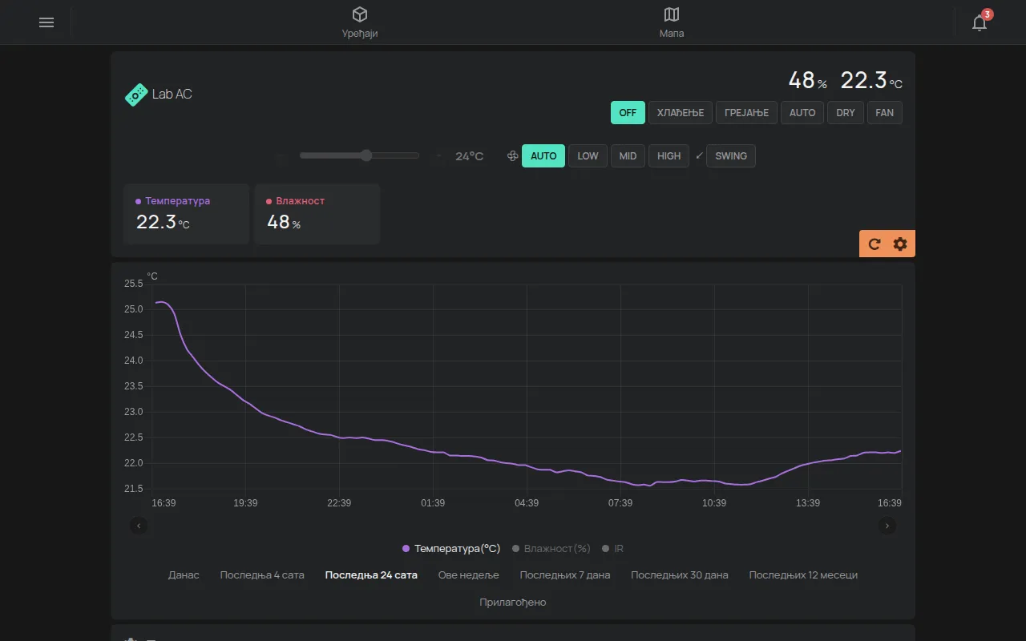Open device settings via the gear icon
The width and height of the screenshot is (1026, 641).
[x=900, y=244]
